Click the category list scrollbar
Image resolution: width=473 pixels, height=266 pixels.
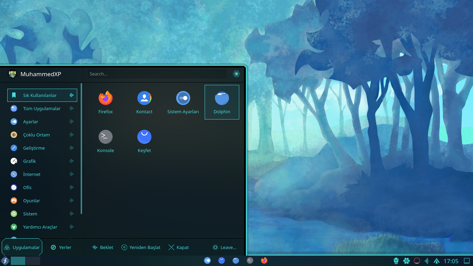81,149
